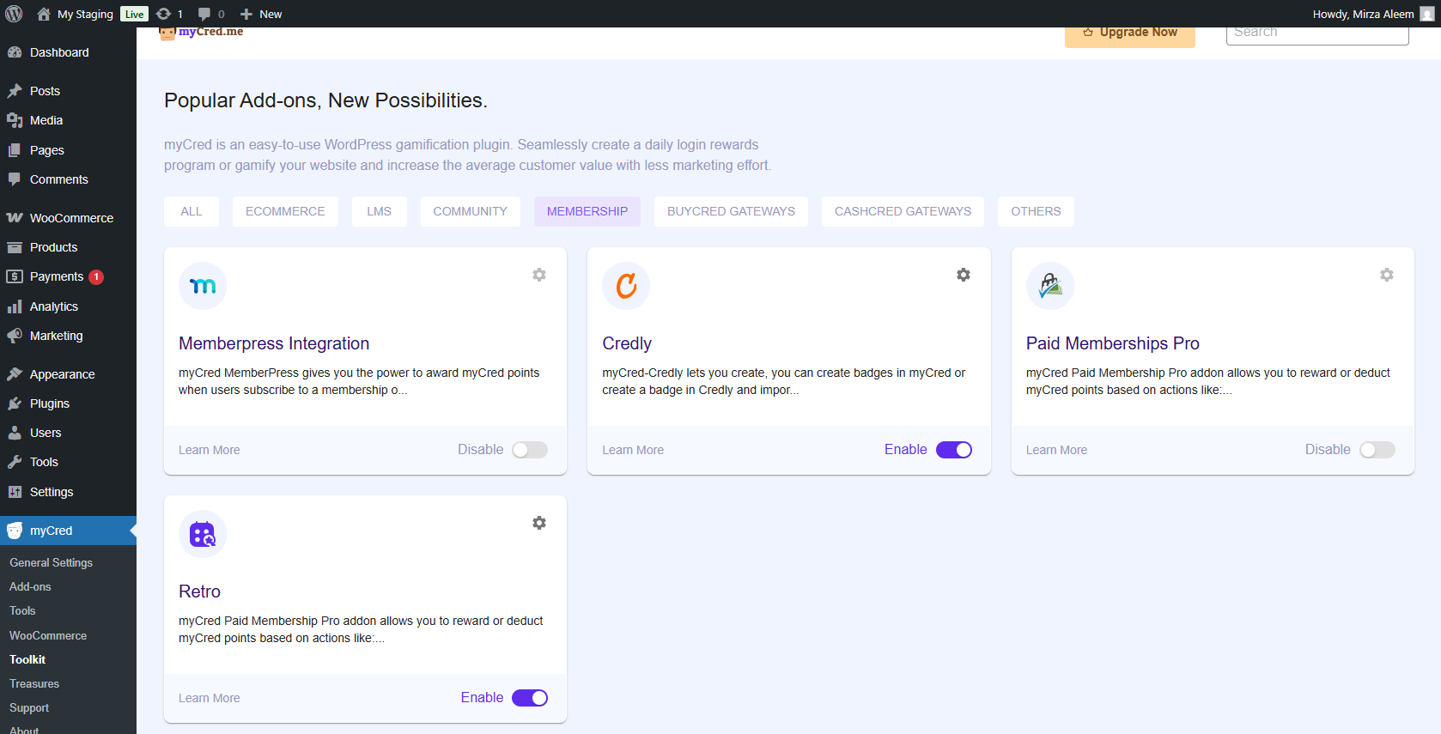Click the Settings sliders icon
This screenshot has width=1441, height=734.
tap(15, 492)
